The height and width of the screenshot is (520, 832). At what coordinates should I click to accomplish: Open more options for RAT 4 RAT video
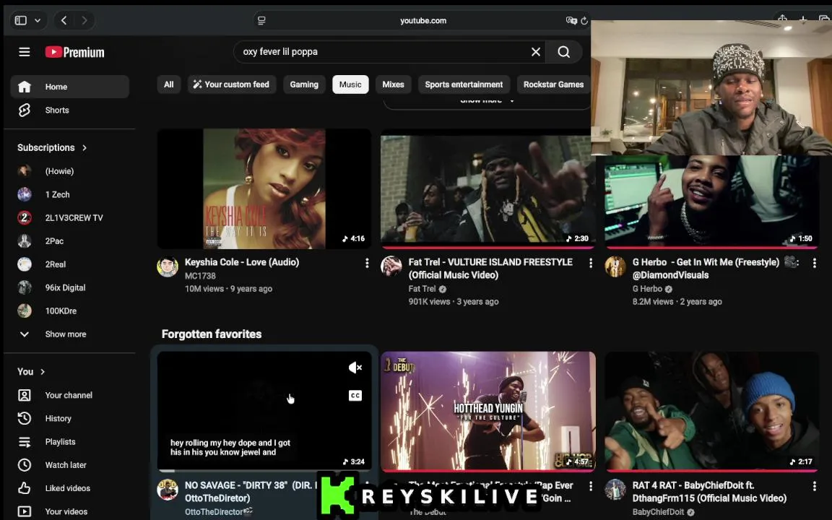coord(815,487)
